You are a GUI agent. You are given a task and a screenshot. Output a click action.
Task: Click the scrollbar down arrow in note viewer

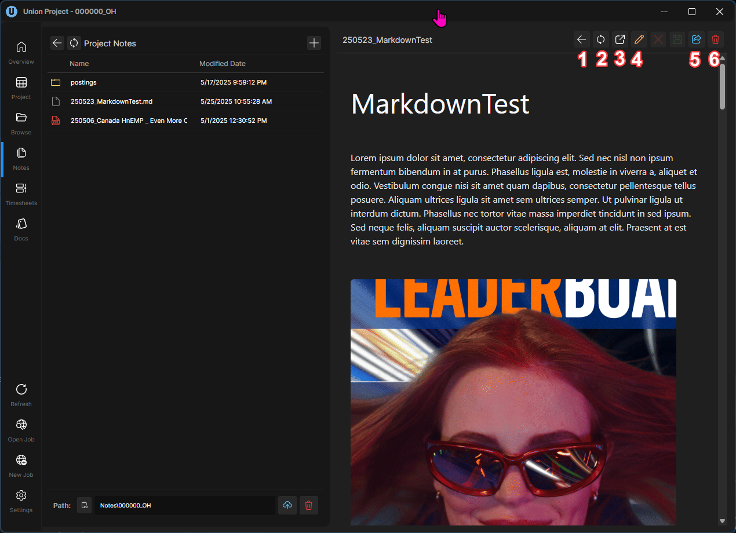[x=722, y=521]
